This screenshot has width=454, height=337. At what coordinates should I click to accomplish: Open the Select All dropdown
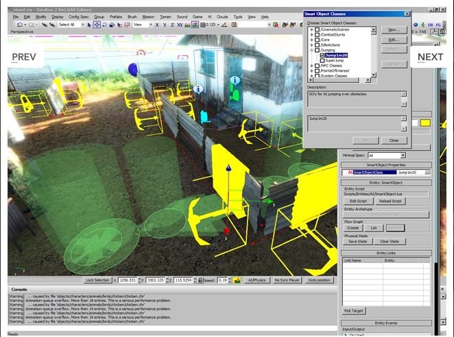tap(83, 25)
